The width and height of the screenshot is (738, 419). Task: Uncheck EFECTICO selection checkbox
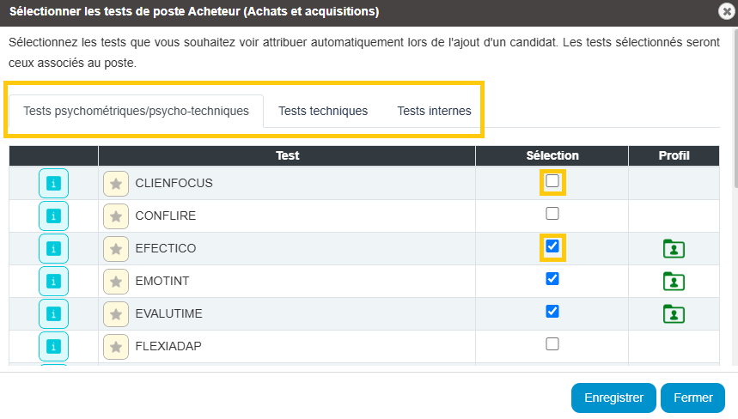pyautogui.click(x=552, y=246)
